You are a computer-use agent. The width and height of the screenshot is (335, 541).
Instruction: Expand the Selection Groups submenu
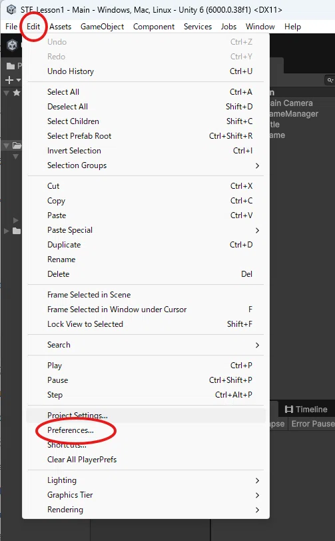pos(146,165)
